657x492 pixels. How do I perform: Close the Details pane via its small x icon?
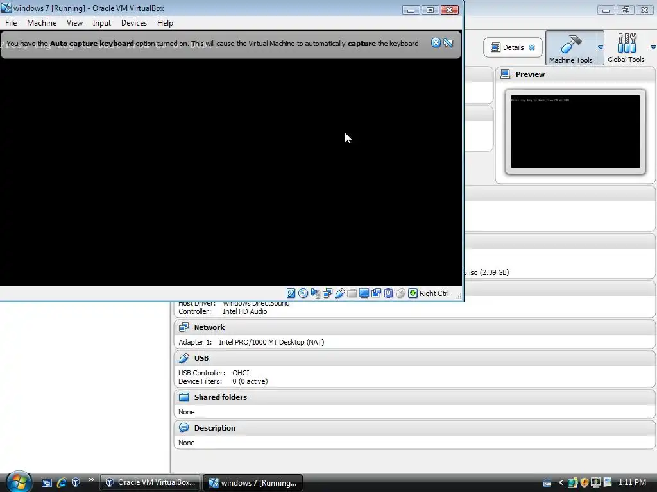click(532, 47)
